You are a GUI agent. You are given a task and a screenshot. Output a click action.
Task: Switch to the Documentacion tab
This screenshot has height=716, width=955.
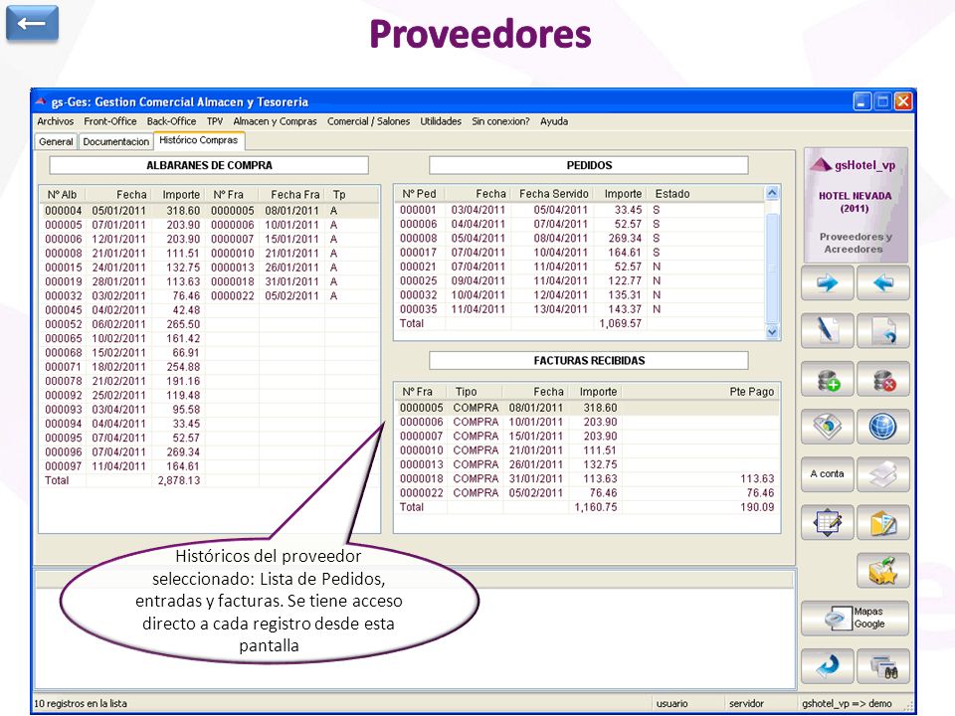point(115,141)
